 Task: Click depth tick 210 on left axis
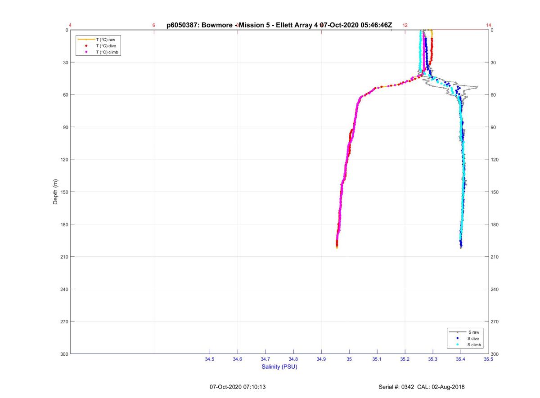coord(64,257)
